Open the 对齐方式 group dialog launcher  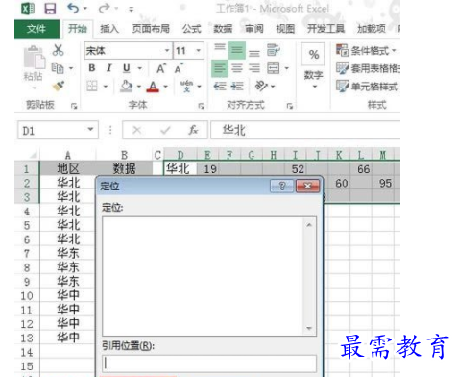290,106
